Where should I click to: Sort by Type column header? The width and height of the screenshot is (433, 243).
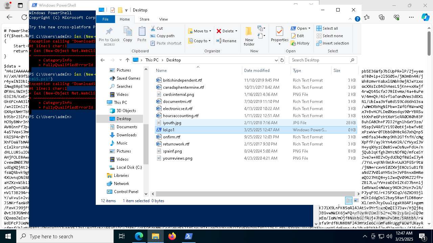[x=311, y=71]
